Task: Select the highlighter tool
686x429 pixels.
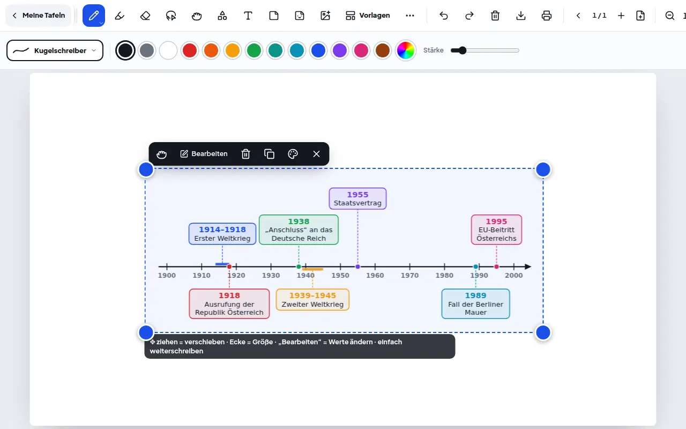Action: (x=120, y=16)
